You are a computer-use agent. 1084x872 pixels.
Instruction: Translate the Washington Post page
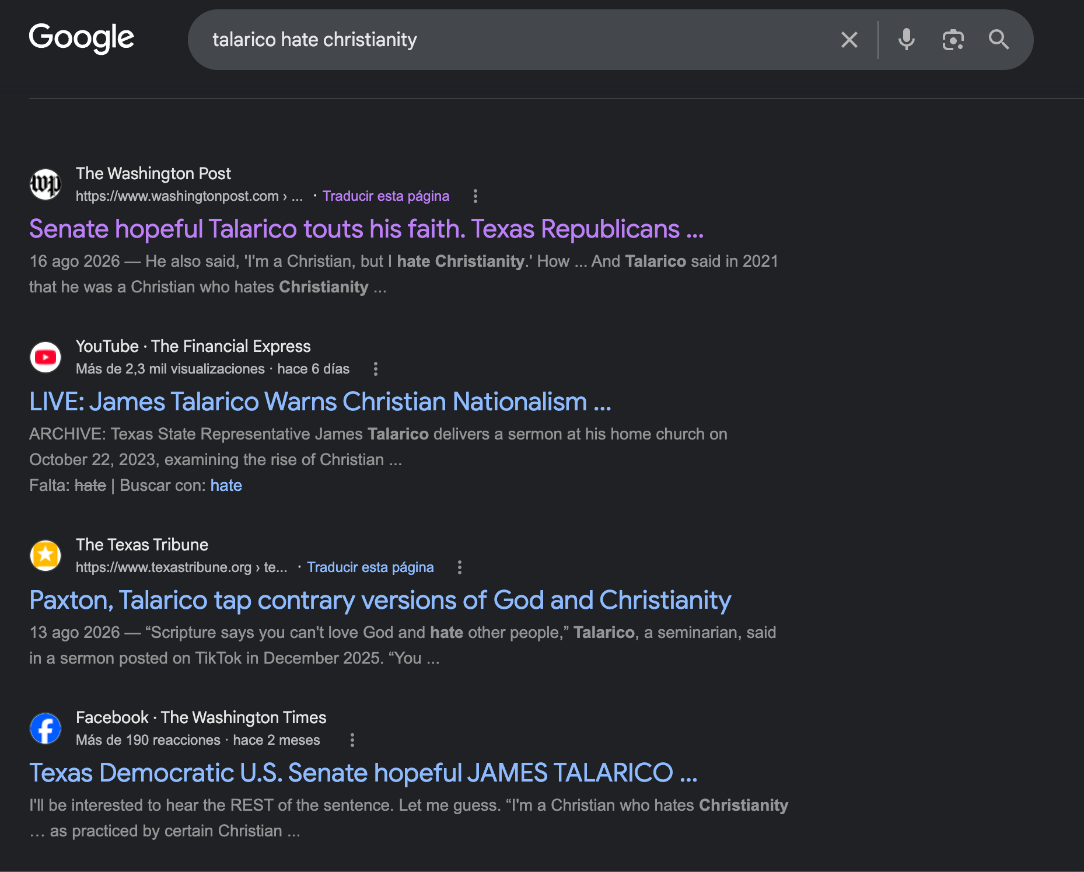coord(386,196)
